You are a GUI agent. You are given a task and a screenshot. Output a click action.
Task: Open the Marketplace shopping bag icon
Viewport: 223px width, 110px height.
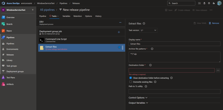[x=204, y=3]
